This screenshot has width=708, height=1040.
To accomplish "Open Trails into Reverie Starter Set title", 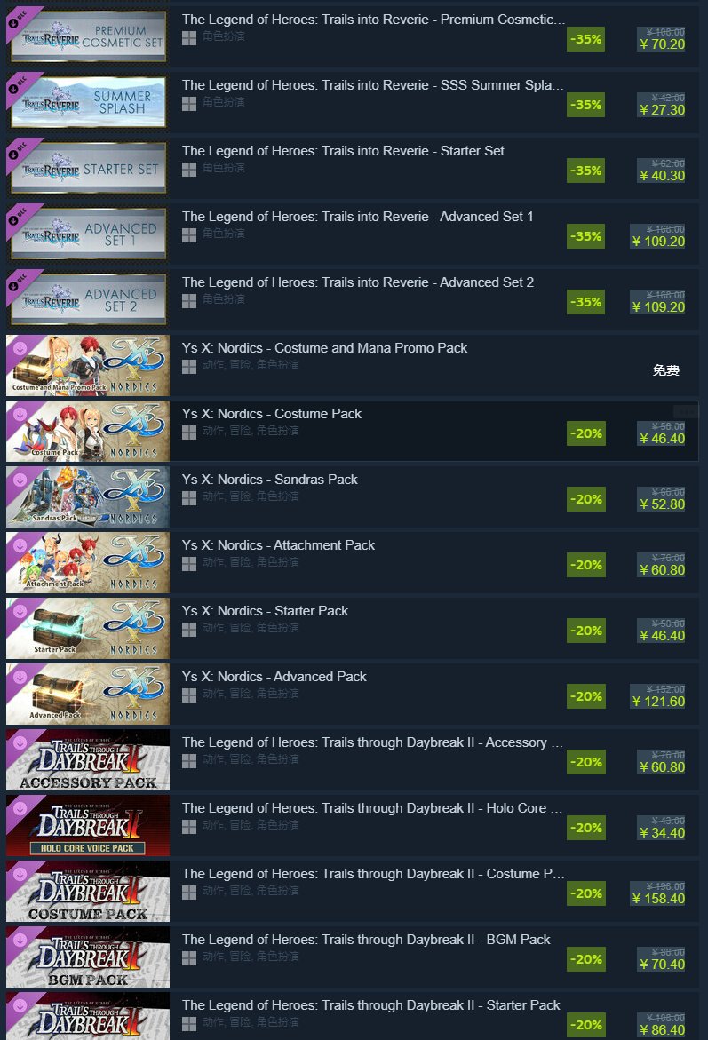I will (343, 151).
